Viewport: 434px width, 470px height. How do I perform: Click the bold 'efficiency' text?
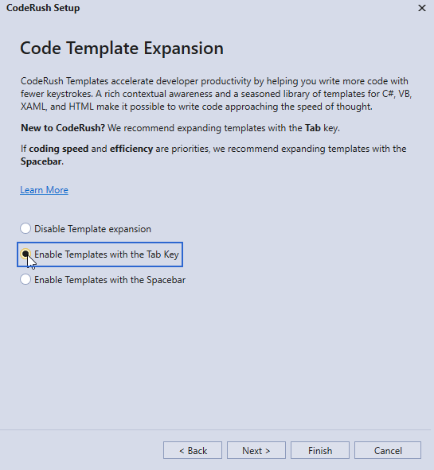(131, 149)
